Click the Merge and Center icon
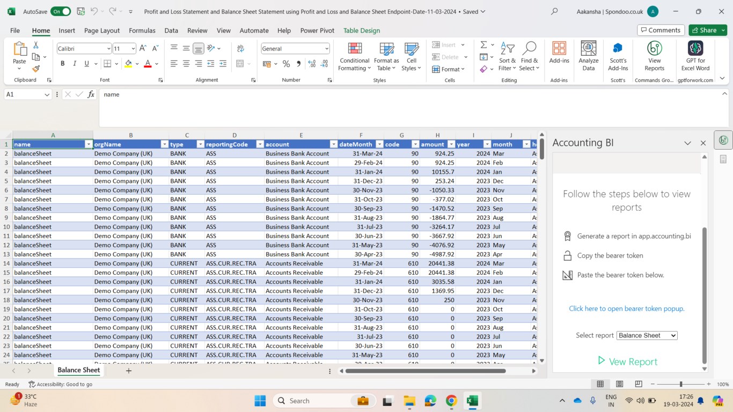Screen dimensions: 733x412 [x=240, y=64]
